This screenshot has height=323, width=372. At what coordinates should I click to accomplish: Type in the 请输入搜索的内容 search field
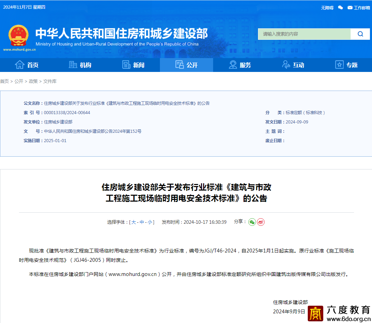coord(304,34)
